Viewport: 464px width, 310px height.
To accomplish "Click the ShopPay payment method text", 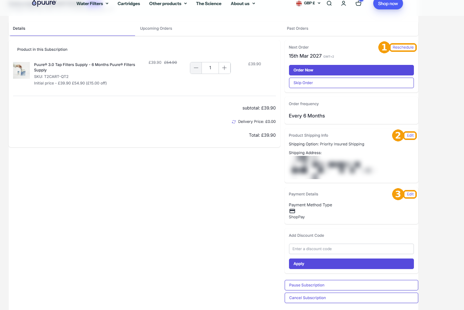I will pos(297,217).
